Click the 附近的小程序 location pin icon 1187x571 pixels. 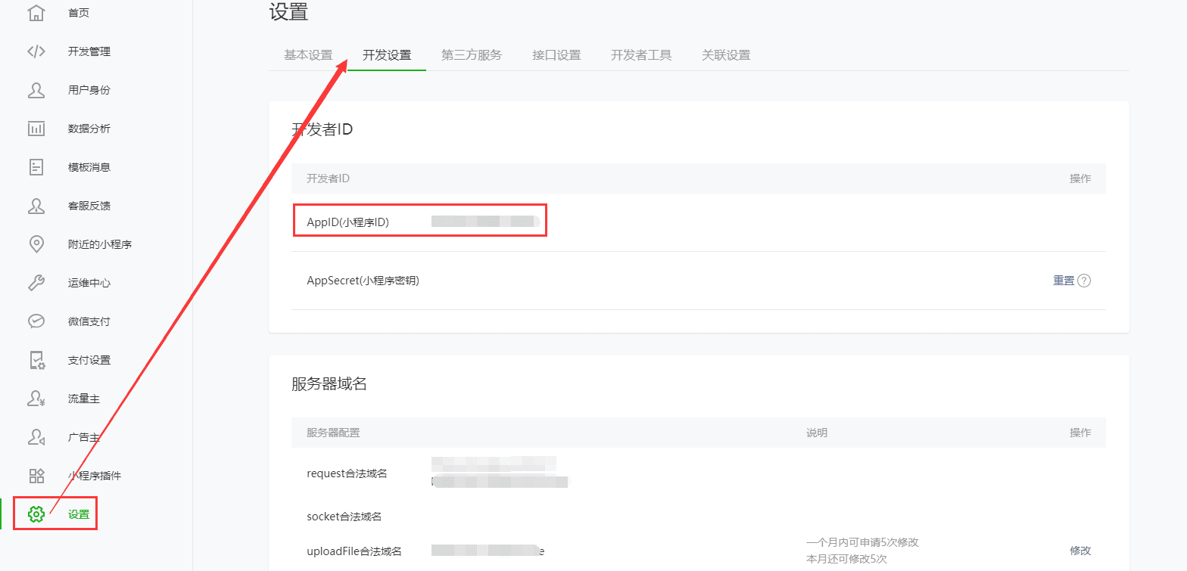tap(36, 244)
